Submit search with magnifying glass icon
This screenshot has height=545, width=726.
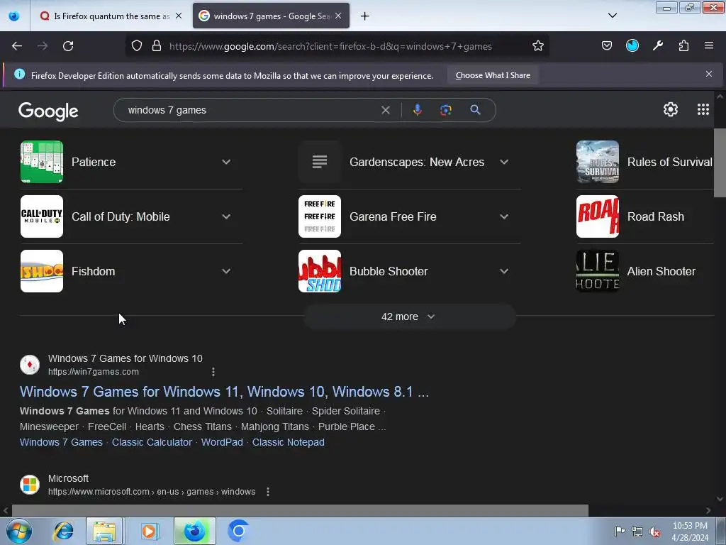(475, 110)
